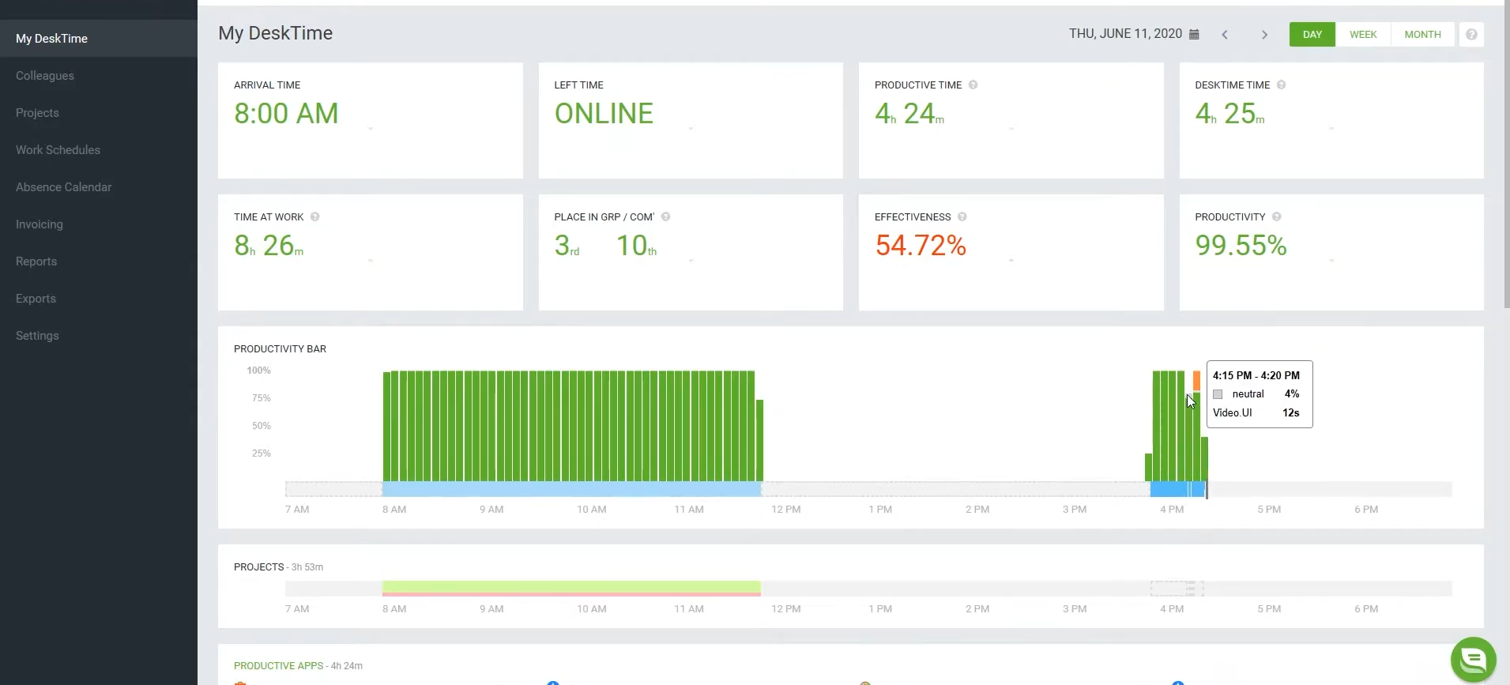1510x685 pixels.
Task: Click the neutral legend square in tooltip
Action: 1218,394
